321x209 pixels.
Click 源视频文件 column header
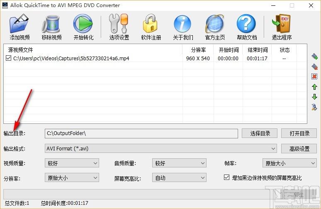(93, 50)
